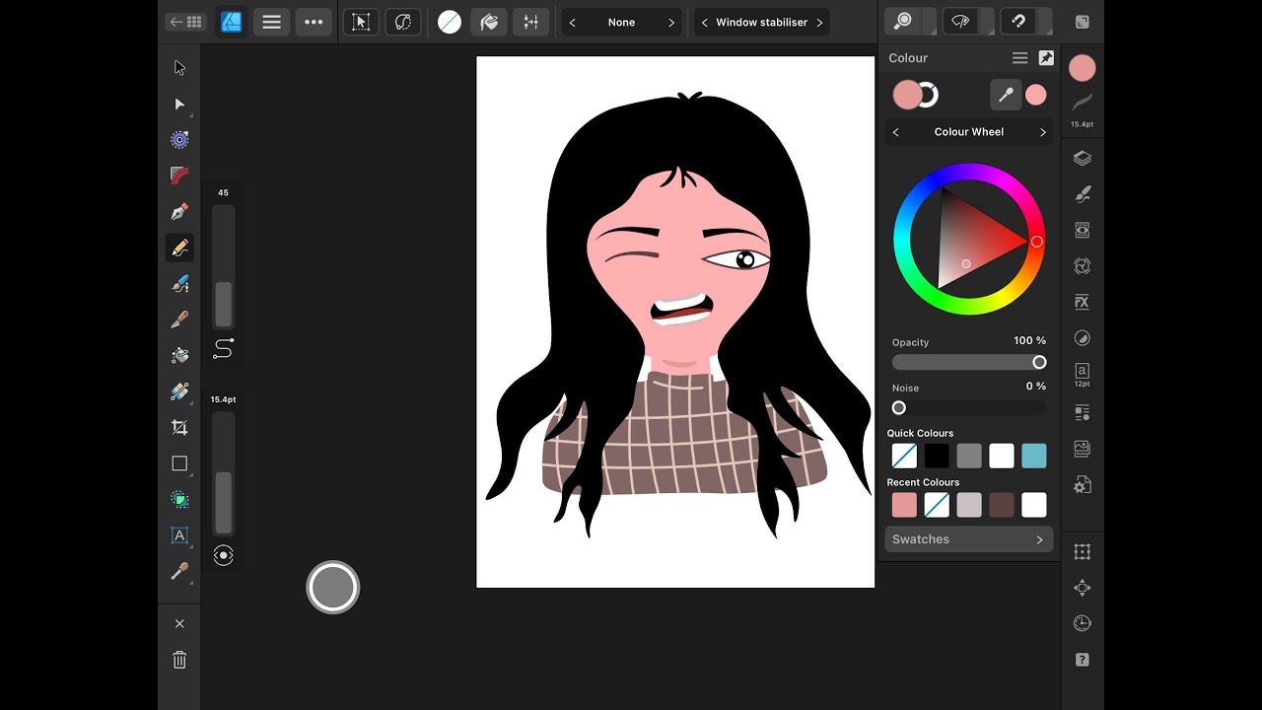Switch to previous colour mode before Colour Wheel
Image resolution: width=1262 pixels, height=710 pixels.
(x=895, y=132)
